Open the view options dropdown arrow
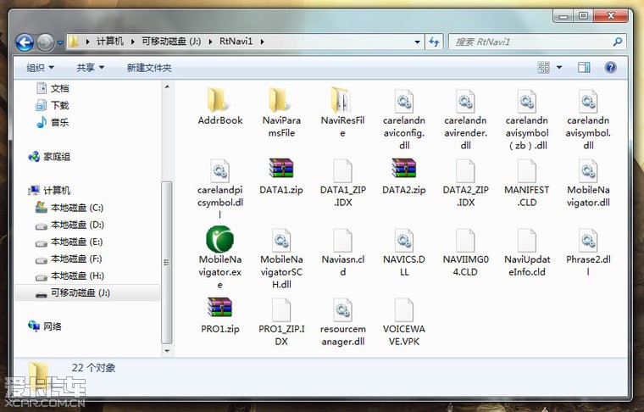This screenshot has width=644, height=412. (559, 67)
